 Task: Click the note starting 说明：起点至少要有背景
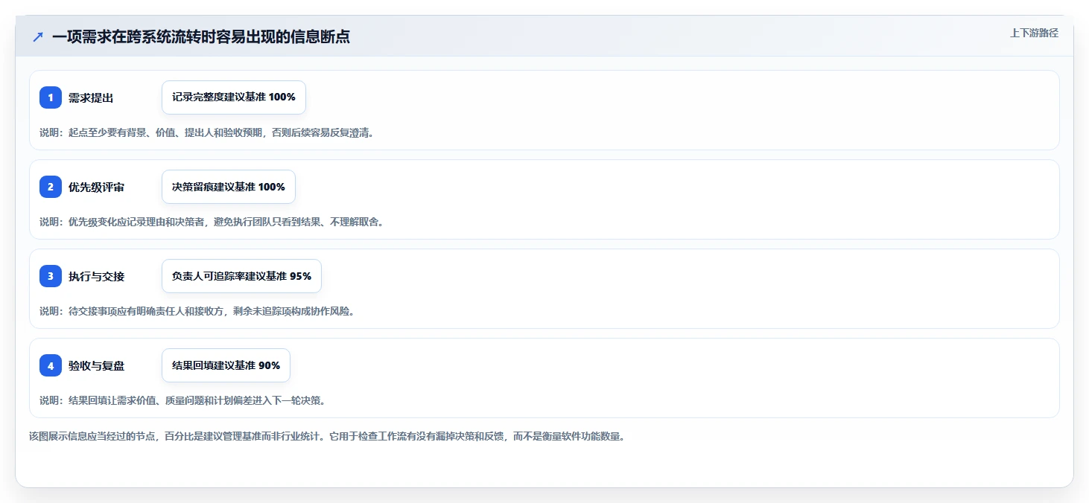tap(206, 132)
